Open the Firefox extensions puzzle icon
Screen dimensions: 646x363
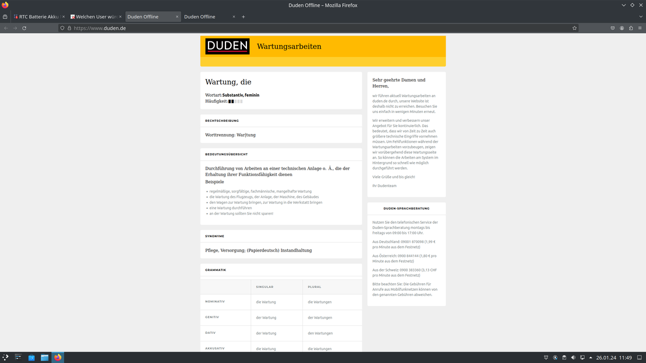pyautogui.click(x=631, y=28)
